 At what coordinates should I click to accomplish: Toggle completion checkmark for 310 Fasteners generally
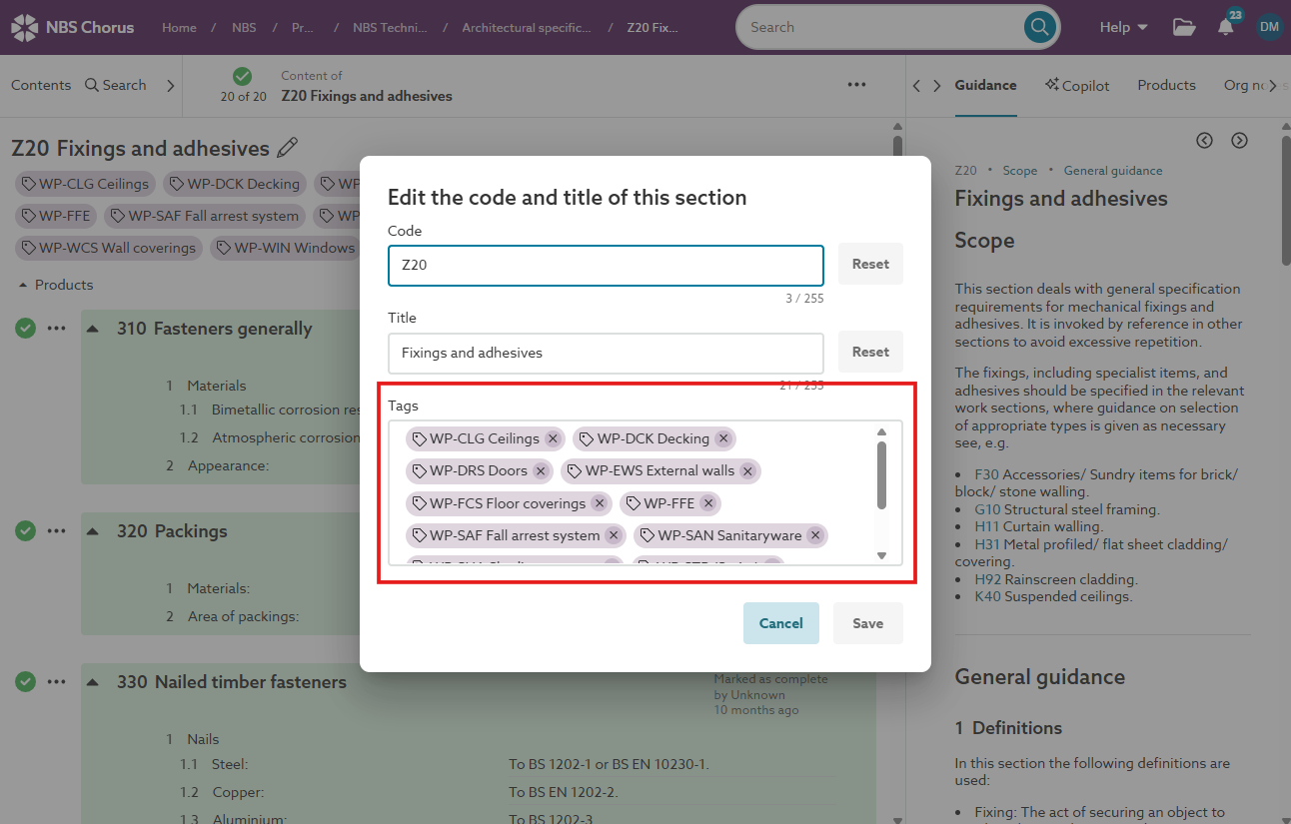pos(25,328)
